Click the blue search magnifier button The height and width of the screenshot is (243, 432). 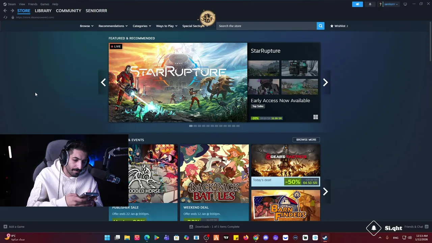[x=320, y=26]
